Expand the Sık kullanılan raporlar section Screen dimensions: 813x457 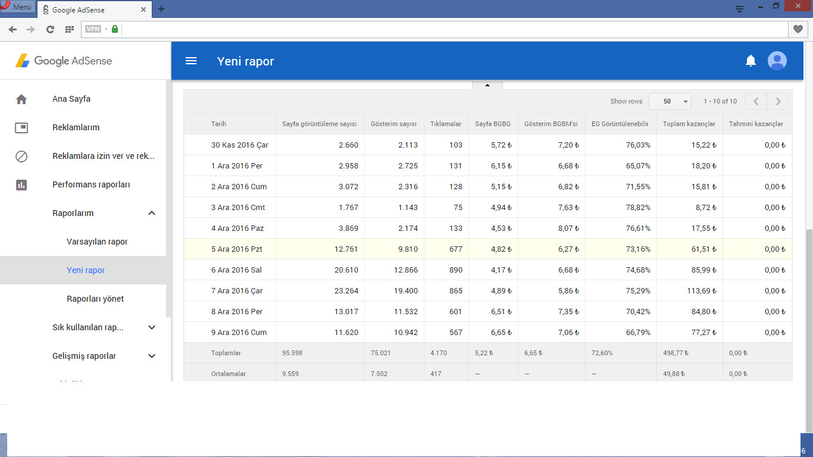pyautogui.click(x=152, y=327)
